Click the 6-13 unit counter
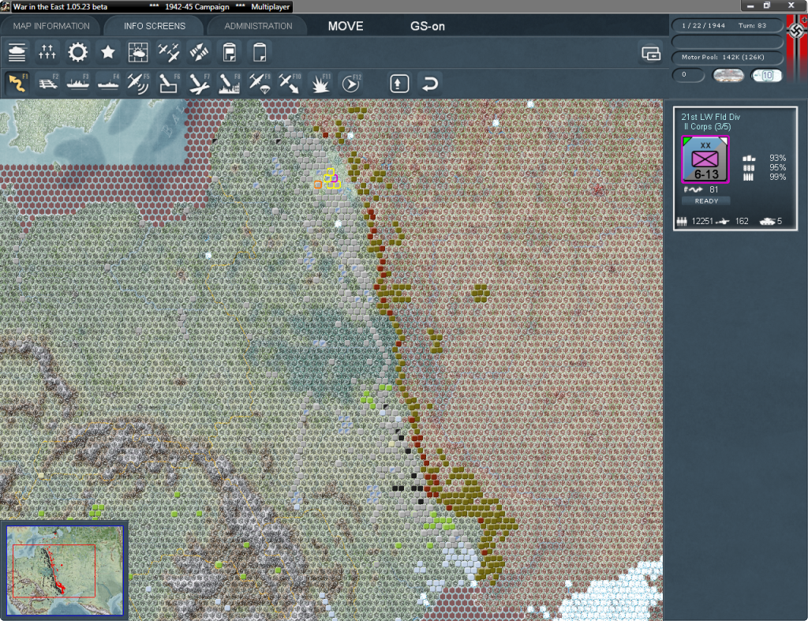This screenshot has height=621, width=808. (x=705, y=159)
